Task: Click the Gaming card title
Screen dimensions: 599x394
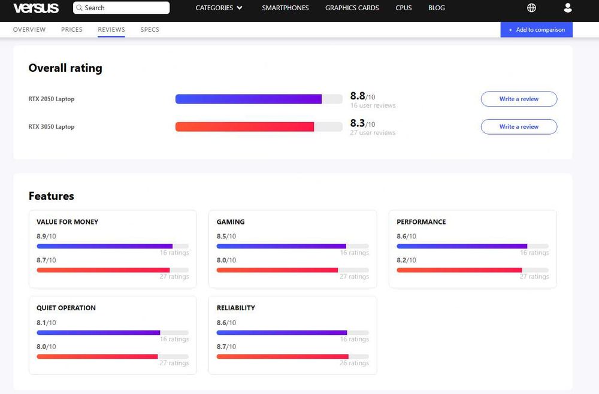Action: coord(231,222)
